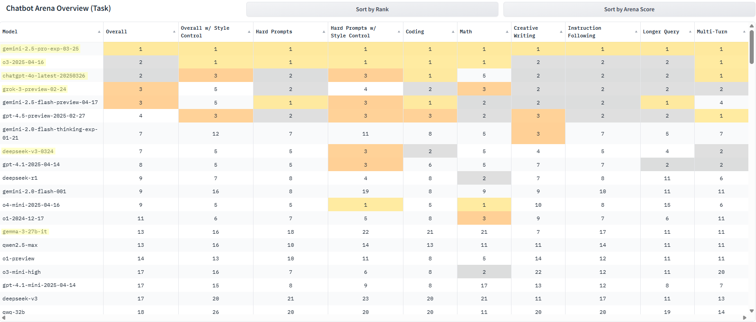Click Overall w/ Style Control cell of gemini-2.0-flash-thinking

coord(216,133)
